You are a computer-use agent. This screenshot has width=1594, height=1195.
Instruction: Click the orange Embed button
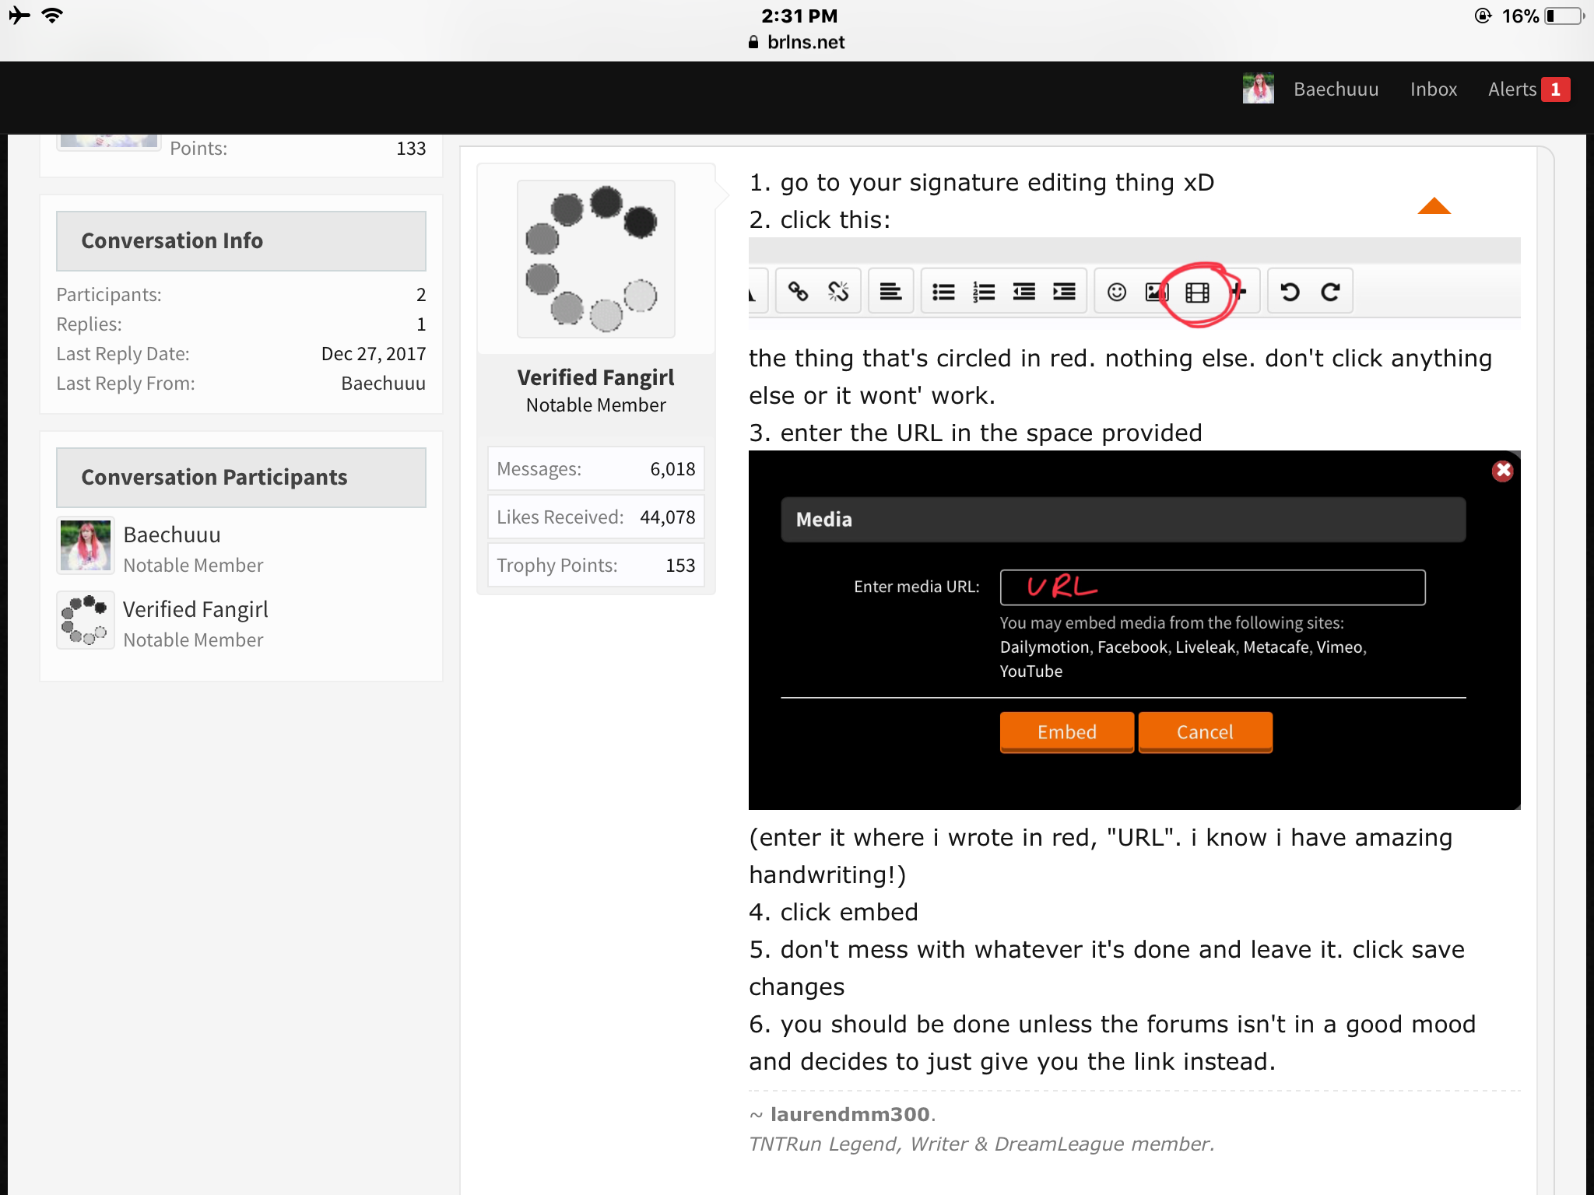pyautogui.click(x=1066, y=732)
